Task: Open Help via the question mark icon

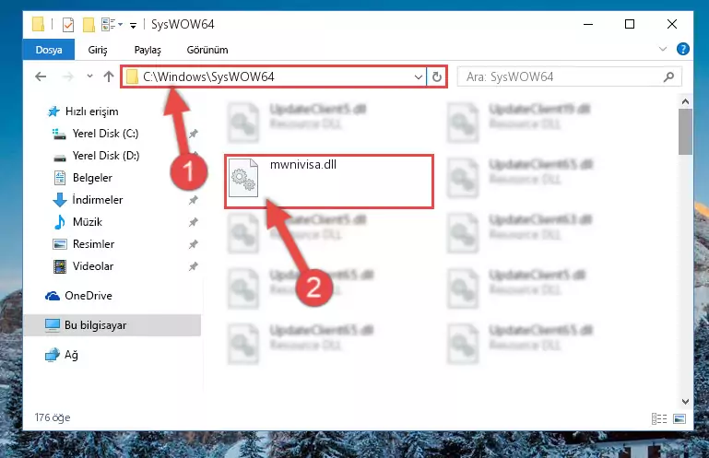Action: tap(683, 49)
